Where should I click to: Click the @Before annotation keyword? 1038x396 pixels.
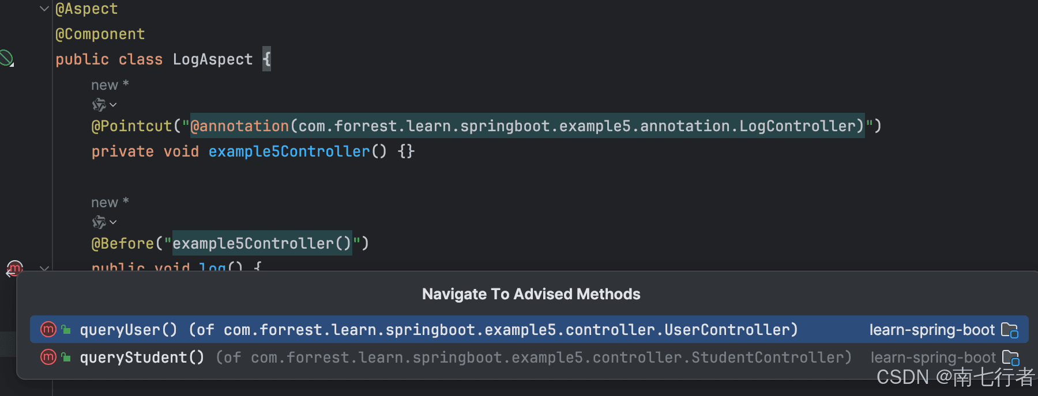pos(123,243)
